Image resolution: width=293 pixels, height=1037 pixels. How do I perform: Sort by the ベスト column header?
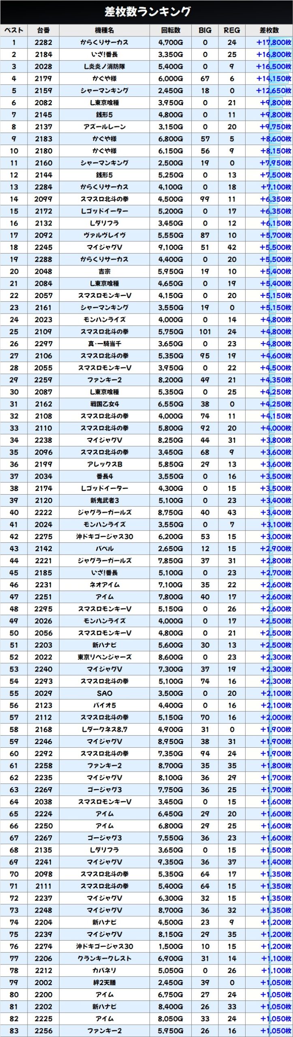(14, 30)
